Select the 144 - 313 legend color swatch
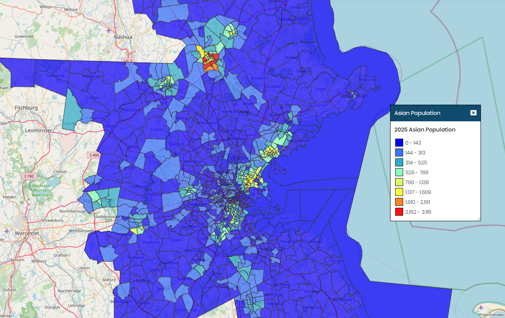 [x=399, y=153]
